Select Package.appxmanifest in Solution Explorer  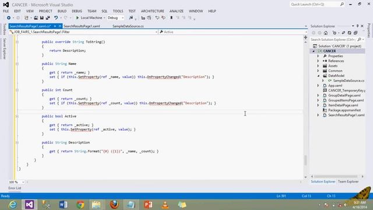[x=344, y=110]
